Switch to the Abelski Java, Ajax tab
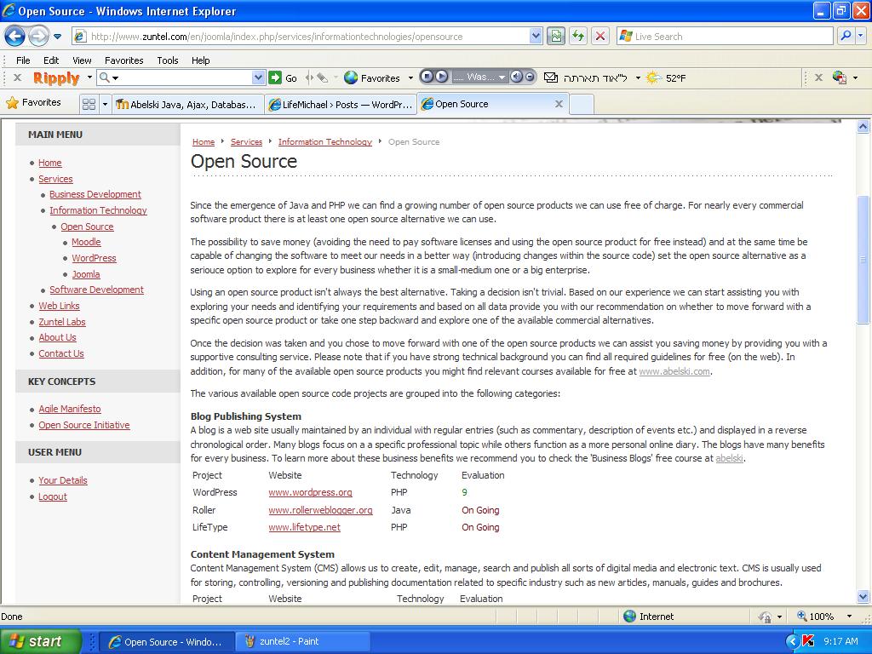The image size is (872, 654). point(188,104)
